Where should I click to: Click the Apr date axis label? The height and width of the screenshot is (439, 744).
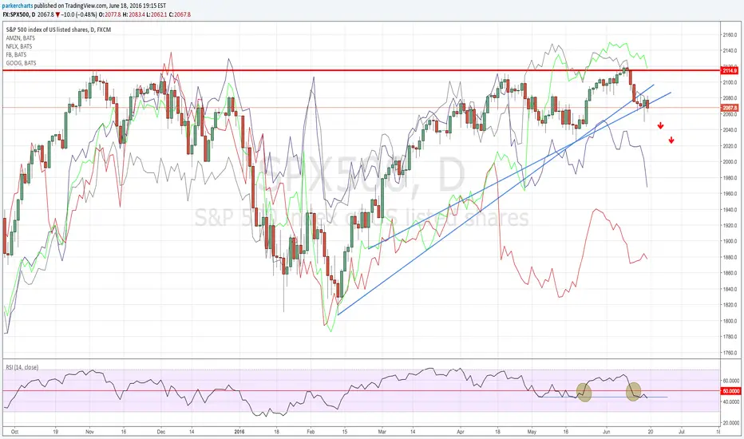point(461,432)
